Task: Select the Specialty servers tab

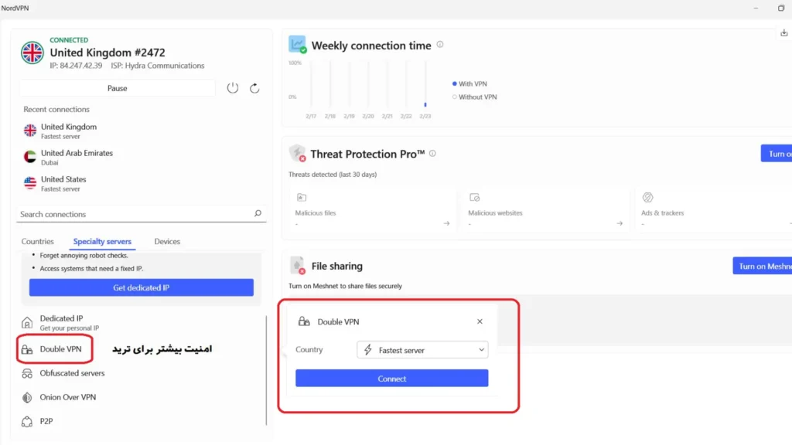Action: (x=102, y=241)
